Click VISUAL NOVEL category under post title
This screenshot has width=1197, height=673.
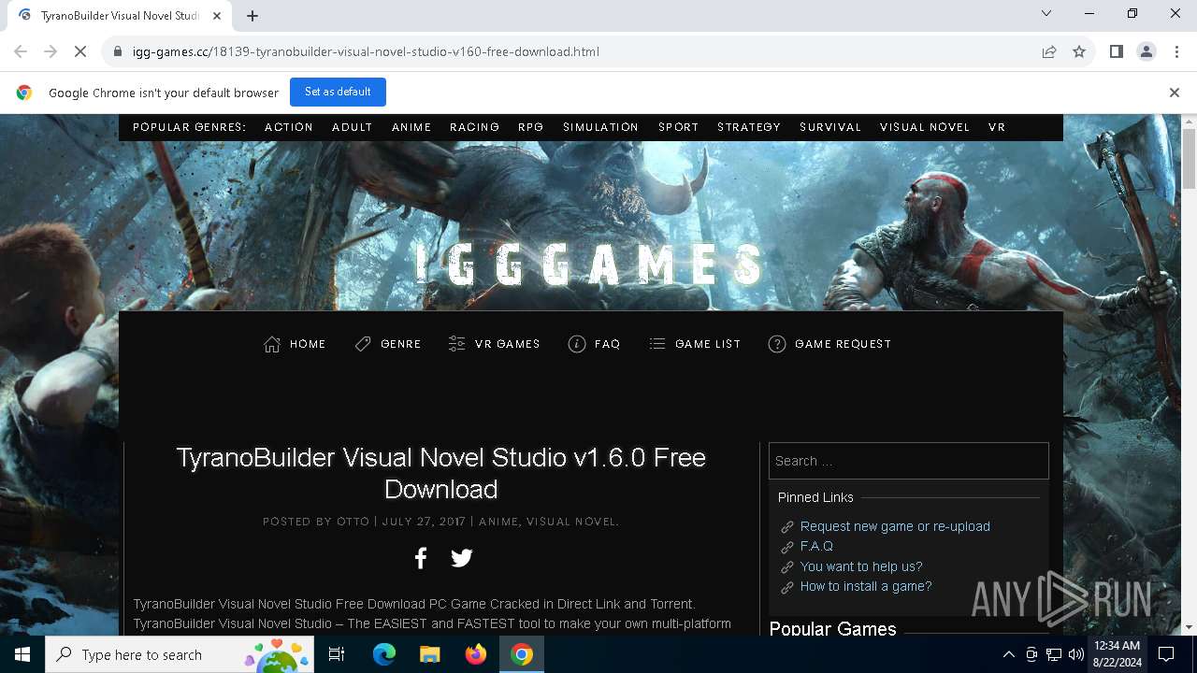coord(571,522)
